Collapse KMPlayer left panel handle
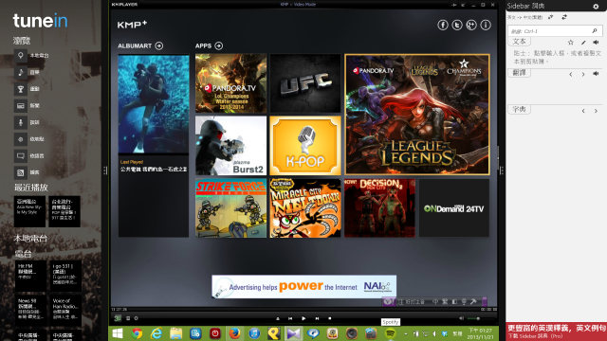Screen dimensions: 607x341 (x=105, y=170)
